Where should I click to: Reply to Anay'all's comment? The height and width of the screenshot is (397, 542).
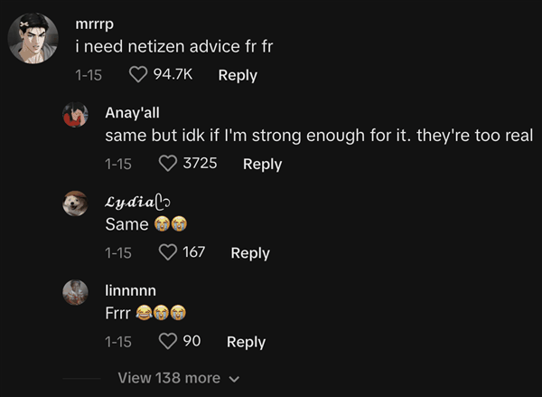(262, 164)
